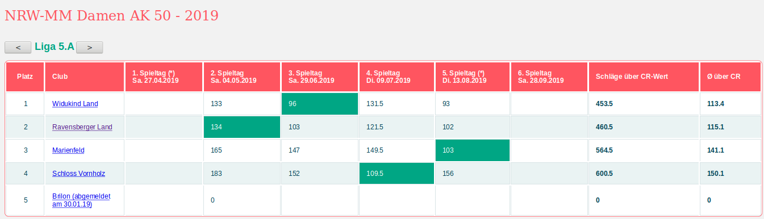
Task: Open the Ravensberger Land club link
Action: coord(82,127)
